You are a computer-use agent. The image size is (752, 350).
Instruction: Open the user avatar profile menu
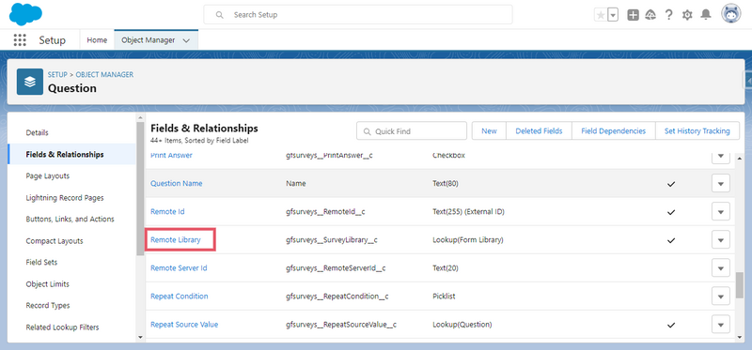[731, 14]
